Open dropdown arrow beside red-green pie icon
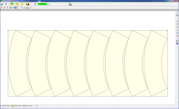The height and width of the screenshot is (109, 179). pyautogui.click(x=30, y=4)
